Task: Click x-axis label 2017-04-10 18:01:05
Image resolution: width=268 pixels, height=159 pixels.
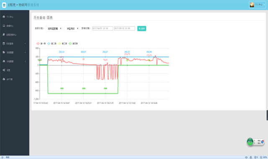Action: point(105,103)
